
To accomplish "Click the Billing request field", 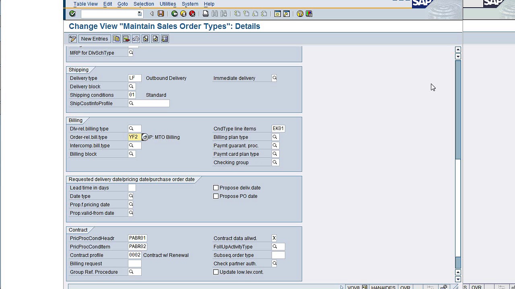I will (x=135, y=264).
